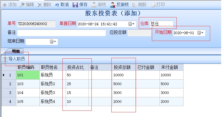Click 投资总额 cell 3000 for 系统员3
Screen dimensions: 222x117
coord(124,93)
